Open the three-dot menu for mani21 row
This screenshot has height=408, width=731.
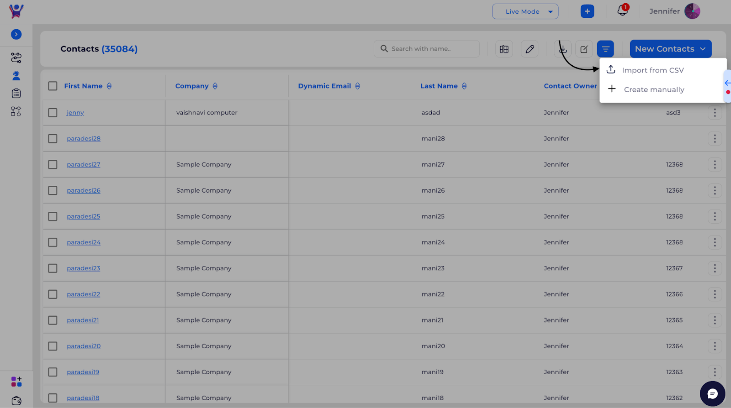point(715,320)
